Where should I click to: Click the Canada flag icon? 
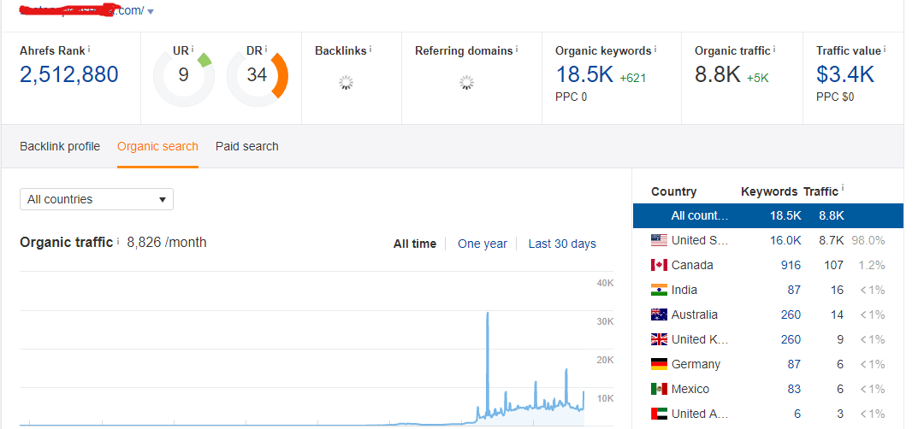(x=659, y=265)
